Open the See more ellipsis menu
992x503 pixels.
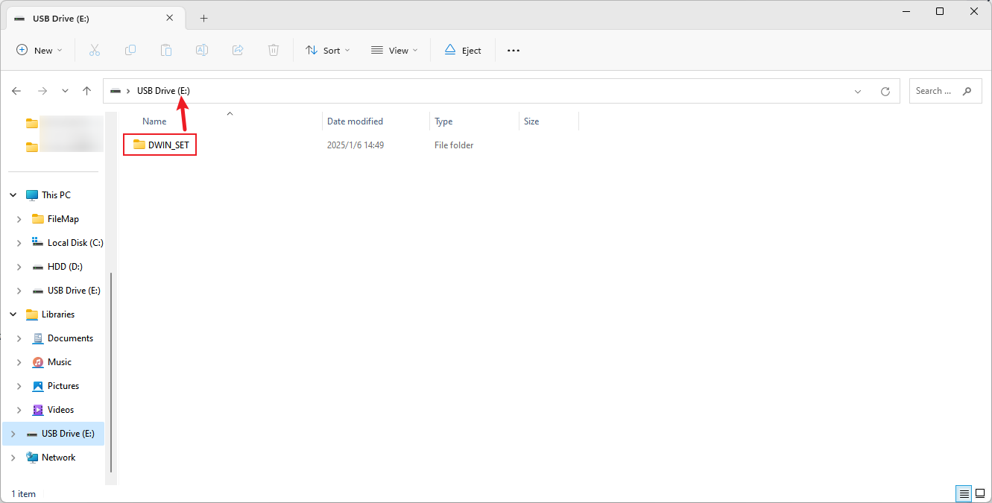(513, 50)
